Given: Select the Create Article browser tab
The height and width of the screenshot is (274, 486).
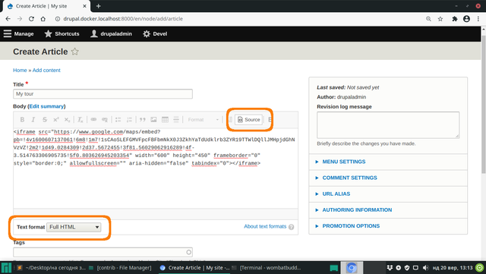Looking at the screenshot, I should pyautogui.click(x=46, y=6).
